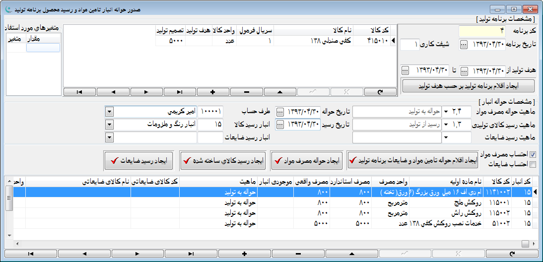This screenshot has height=262, width=543.
Task: Click the horizontal scrollbar under the materials grid
Action: [x=268, y=243]
